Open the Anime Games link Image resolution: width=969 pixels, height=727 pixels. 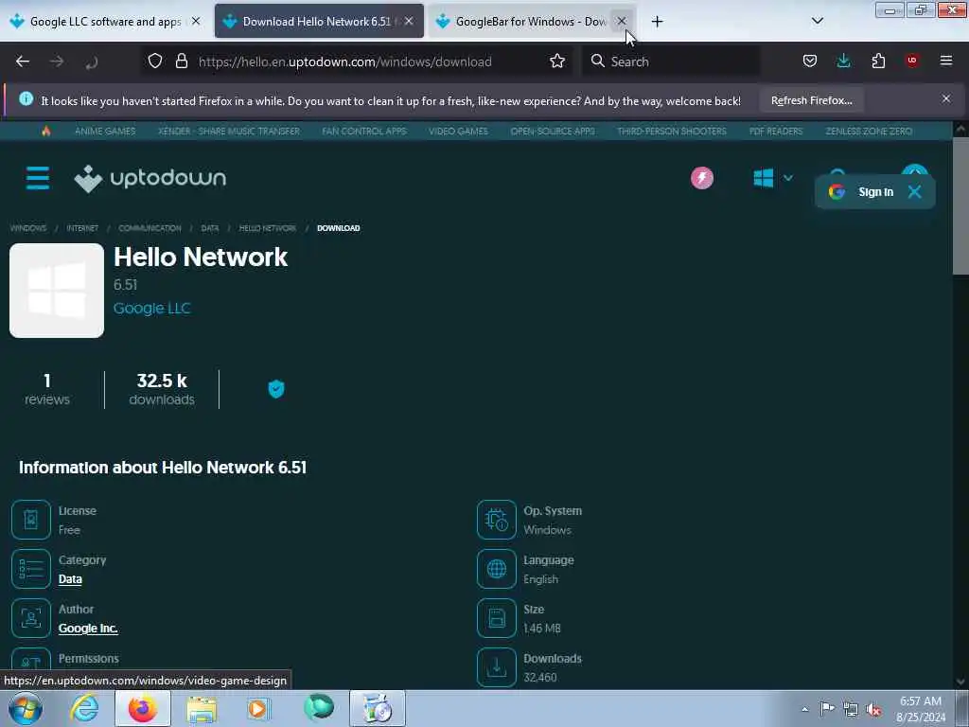105,131
